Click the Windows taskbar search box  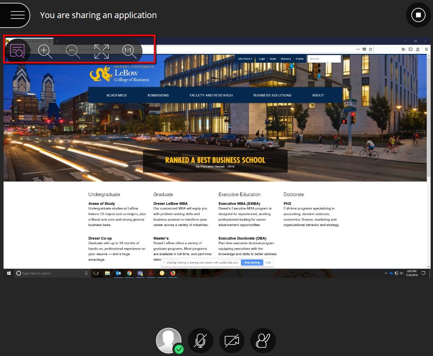tap(52, 273)
